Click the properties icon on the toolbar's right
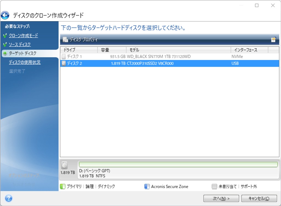This screenshot has height=206, width=281. click(274, 40)
